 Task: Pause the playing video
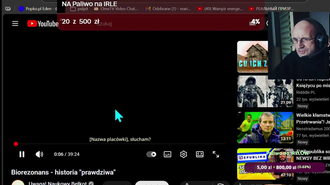[x=22, y=154]
